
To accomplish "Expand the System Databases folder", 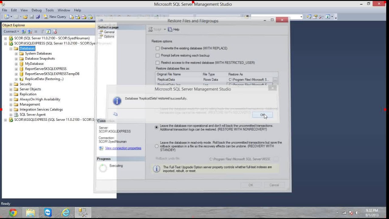I will 16,54.
